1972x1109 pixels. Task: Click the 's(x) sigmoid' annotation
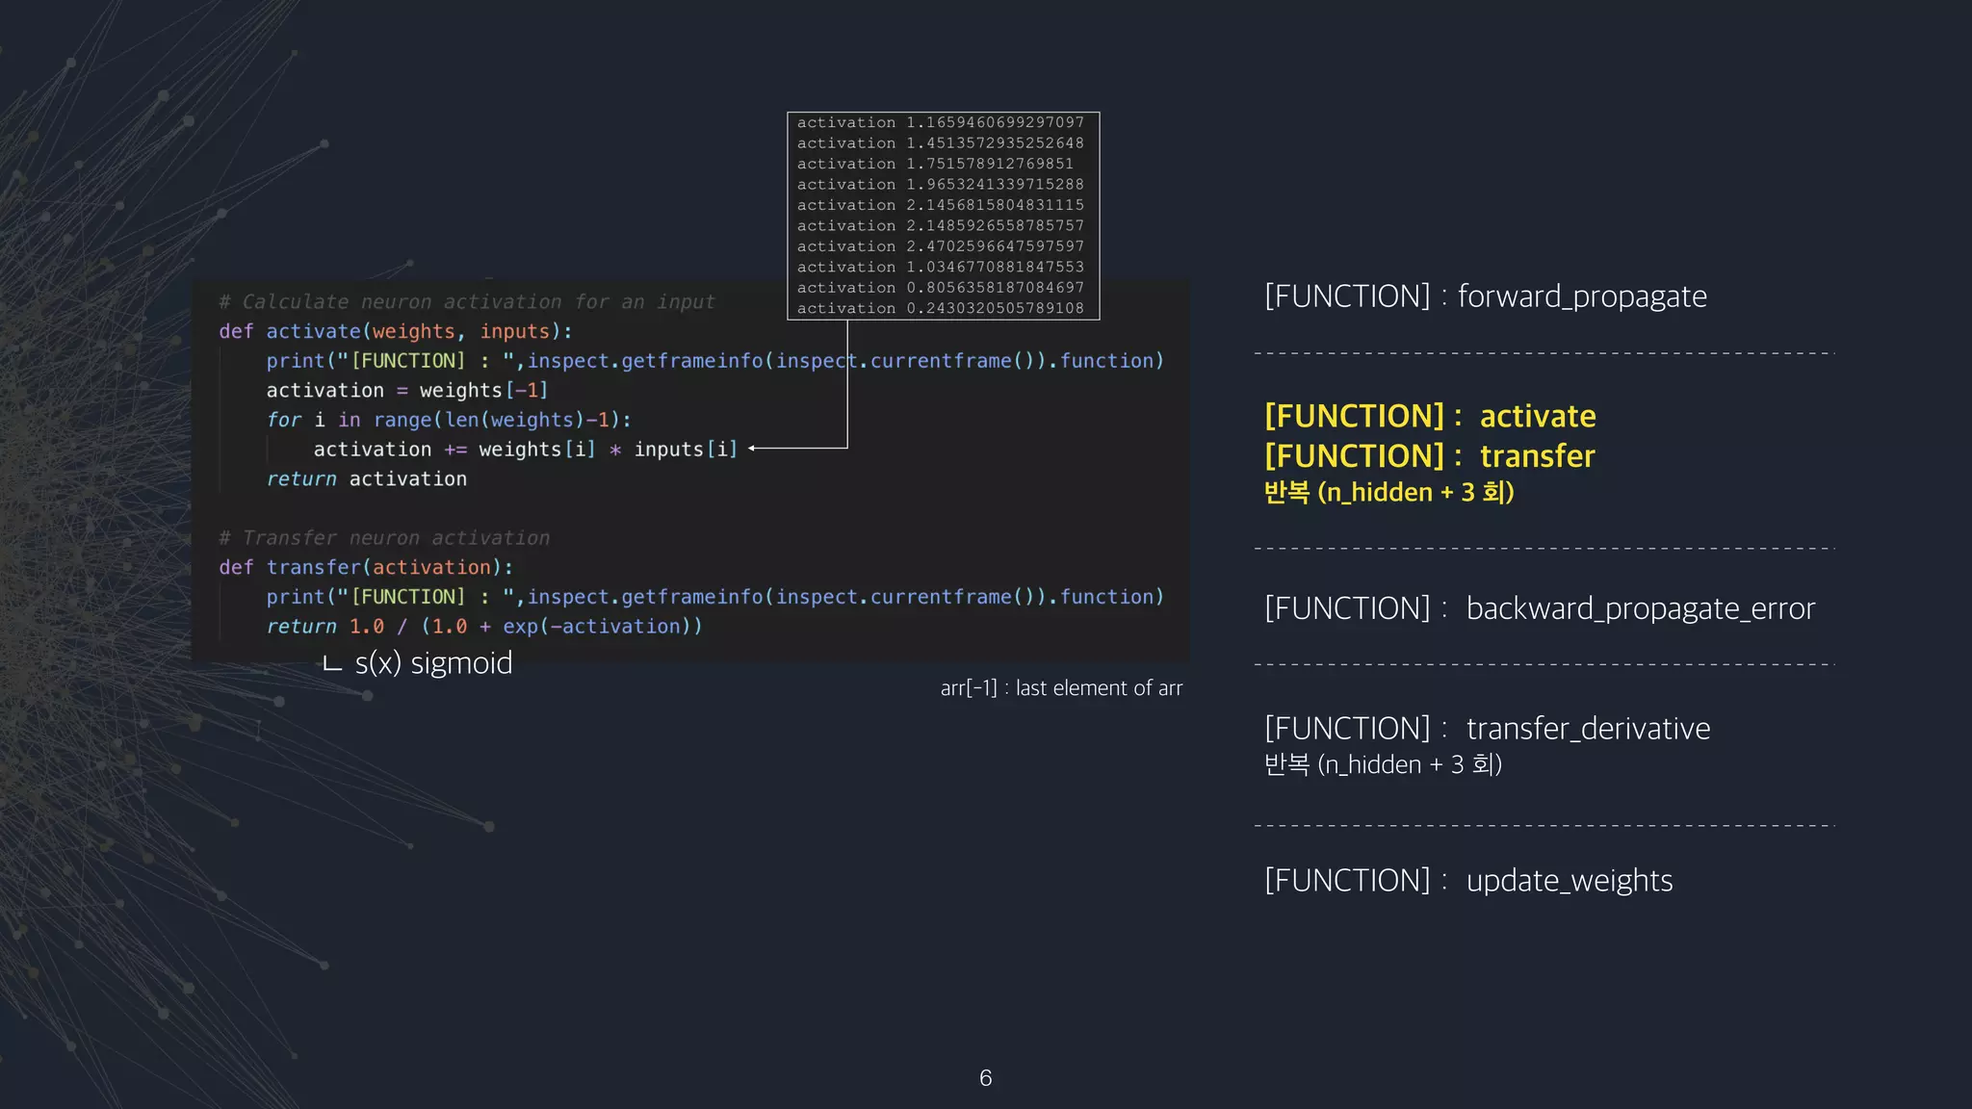tap(432, 663)
